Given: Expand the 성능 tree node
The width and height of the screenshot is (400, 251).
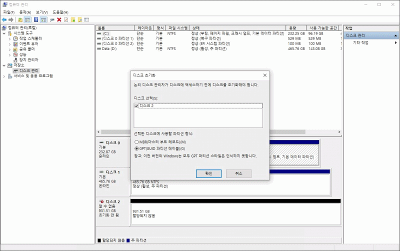Looking at the screenshot, I should tap(9, 54).
